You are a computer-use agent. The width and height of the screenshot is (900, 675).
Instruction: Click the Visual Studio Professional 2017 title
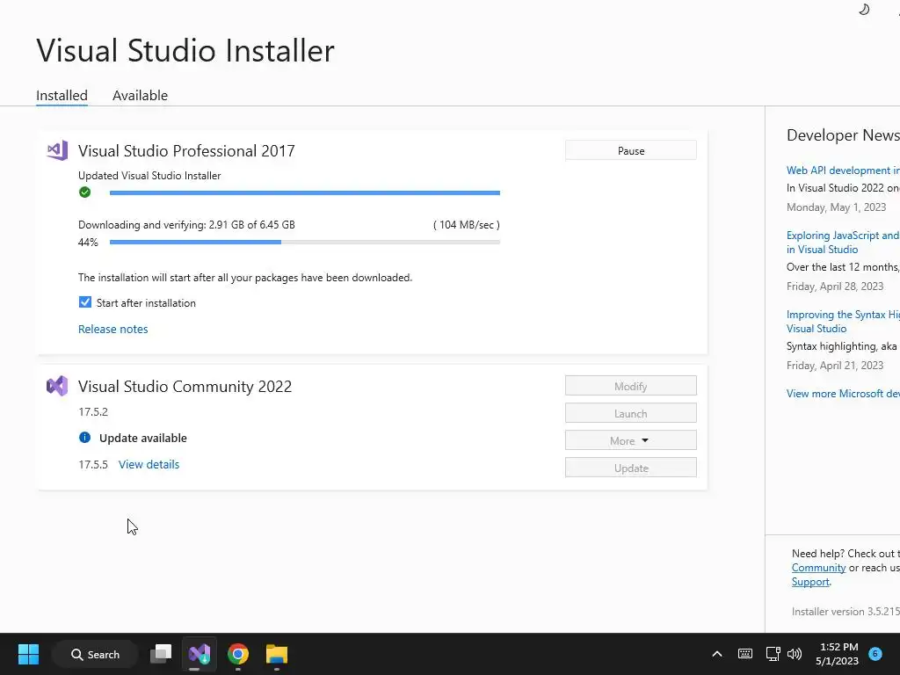tap(186, 150)
